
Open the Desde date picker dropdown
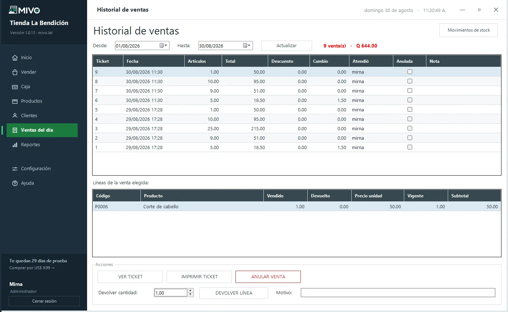(164, 46)
